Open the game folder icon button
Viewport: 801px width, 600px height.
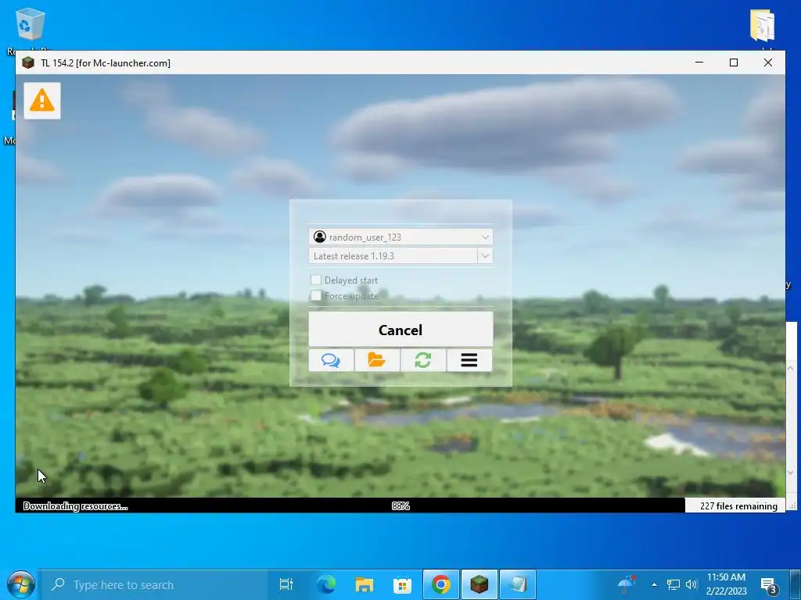click(377, 360)
